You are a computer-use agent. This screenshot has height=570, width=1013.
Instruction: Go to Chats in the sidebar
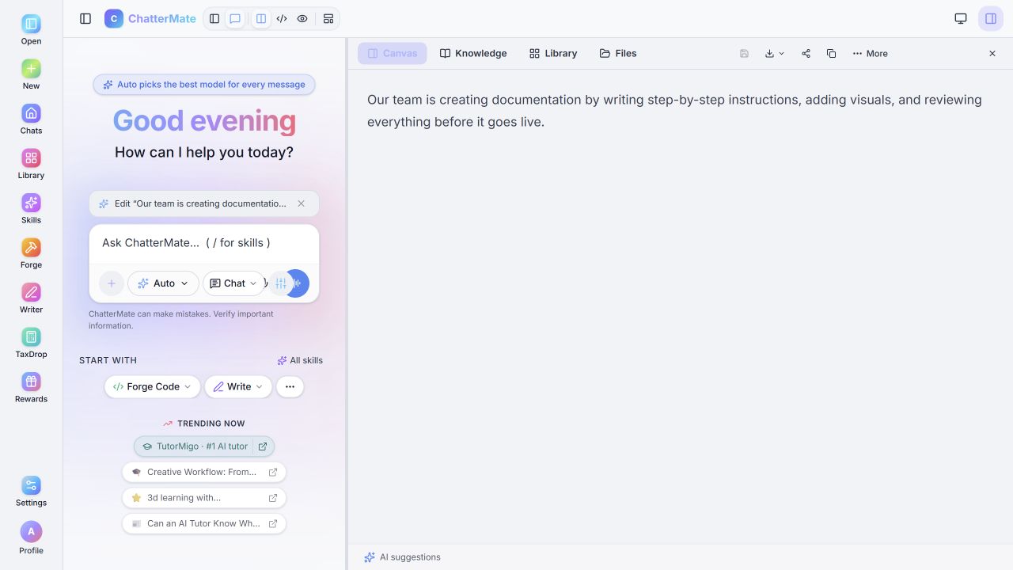(x=31, y=120)
